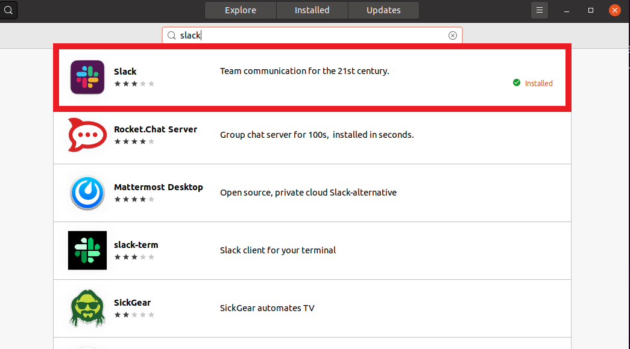Click the green Installed checkmark icon
Image resolution: width=630 pixels, height=349 pixels.
tap(517, 82)
